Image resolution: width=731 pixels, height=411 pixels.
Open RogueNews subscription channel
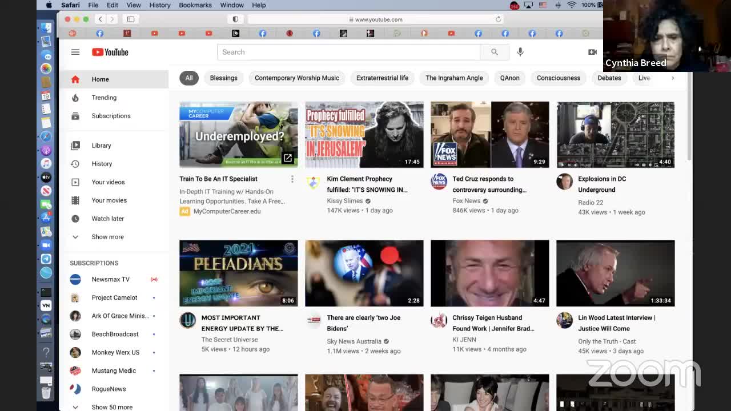pyautogui.click(x=114, y=389)
